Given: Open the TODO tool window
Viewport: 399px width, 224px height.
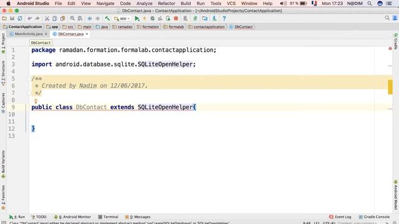Looking at the screenshot, I should click(39, 217).
